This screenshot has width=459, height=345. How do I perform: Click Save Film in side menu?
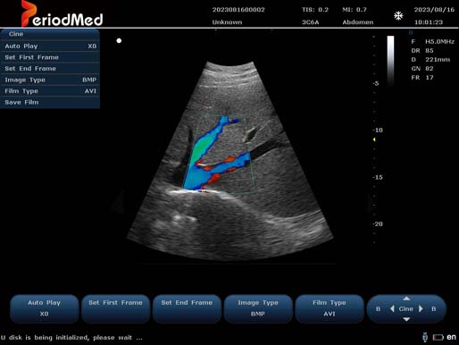pyautogui.click(x=50, y=102)
